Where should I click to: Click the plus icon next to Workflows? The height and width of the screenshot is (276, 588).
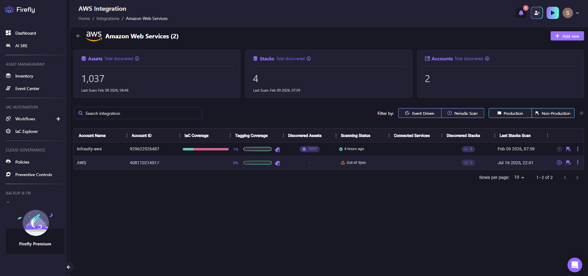click(58, 119)
